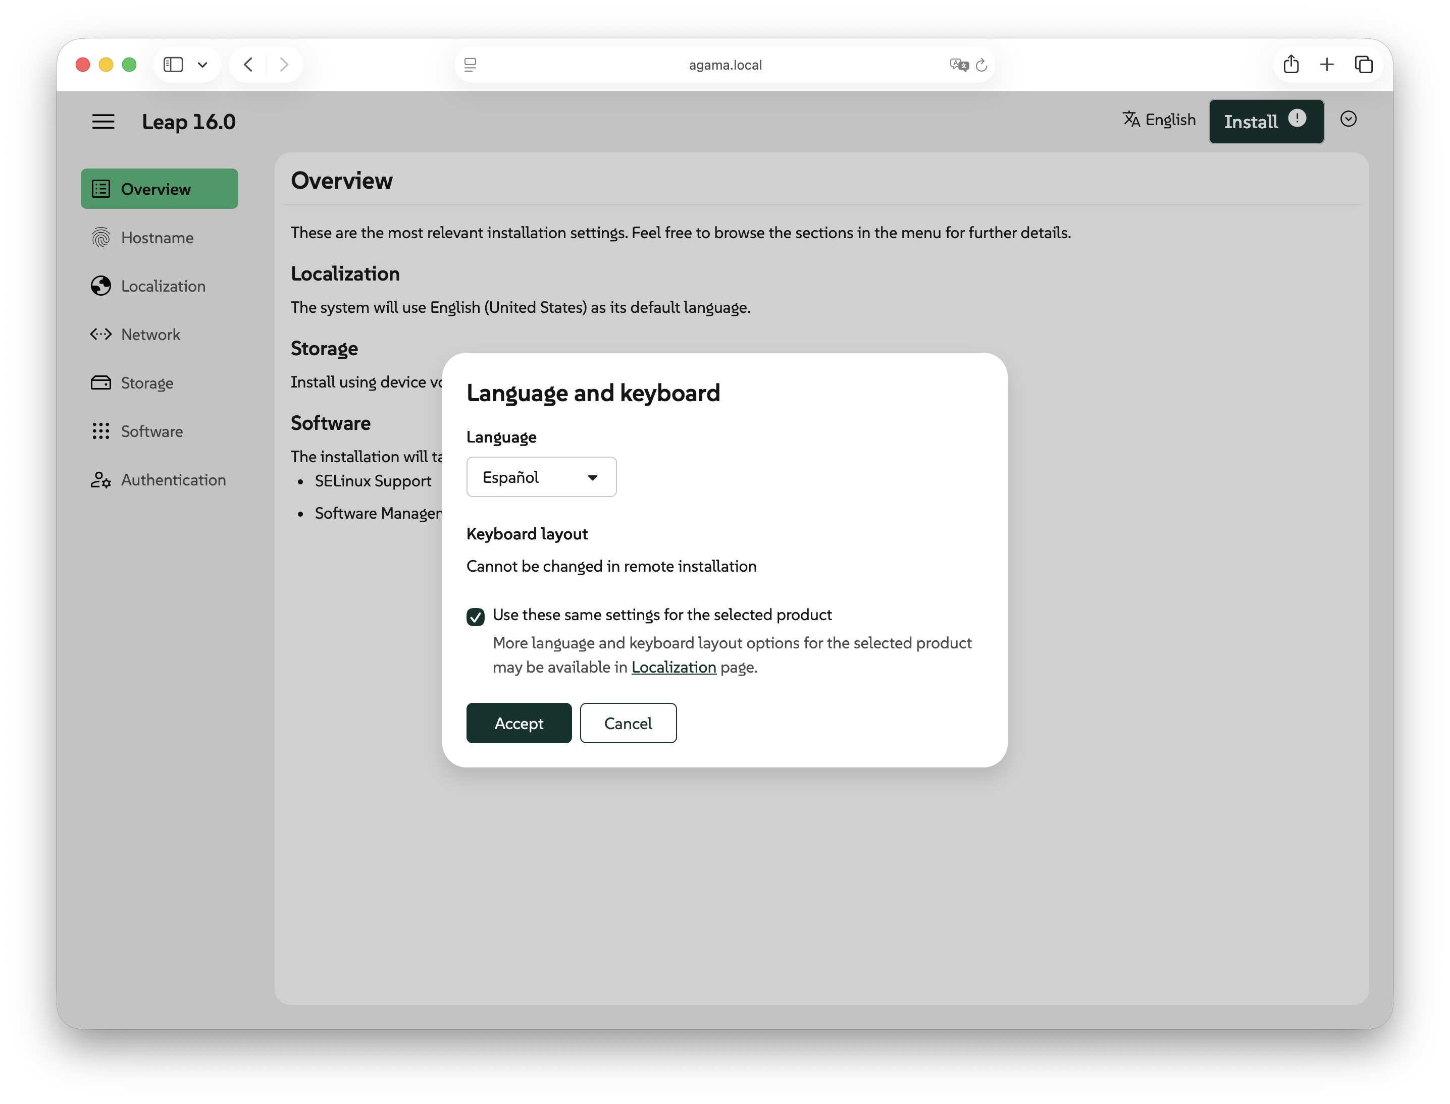Click the Localization globe icon
1450x1104 pixels.
coord(100,286)
